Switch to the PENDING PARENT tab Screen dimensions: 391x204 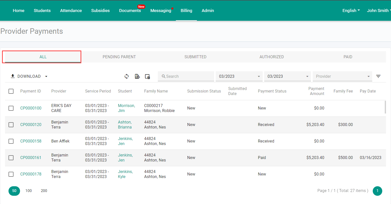(119, 57)
